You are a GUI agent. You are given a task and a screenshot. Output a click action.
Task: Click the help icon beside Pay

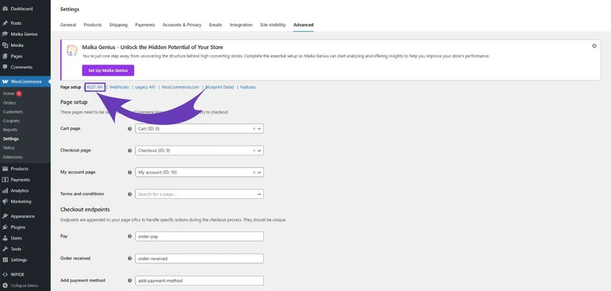point(129,237)
